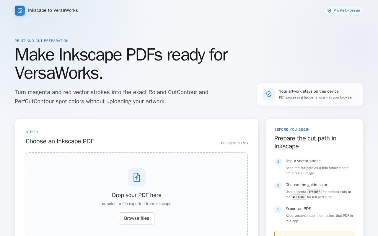Click the "BEFORE YOU BEGIN" label

pyautogui.click(x=292, y=130)
